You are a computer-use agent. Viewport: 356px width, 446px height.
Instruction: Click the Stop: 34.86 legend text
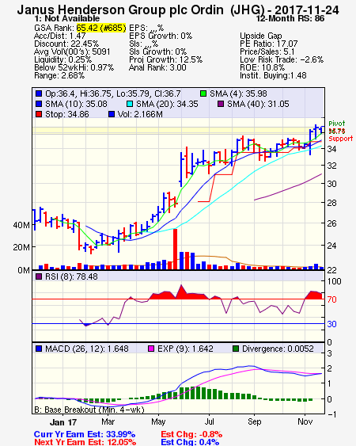[x=67, y=114]
